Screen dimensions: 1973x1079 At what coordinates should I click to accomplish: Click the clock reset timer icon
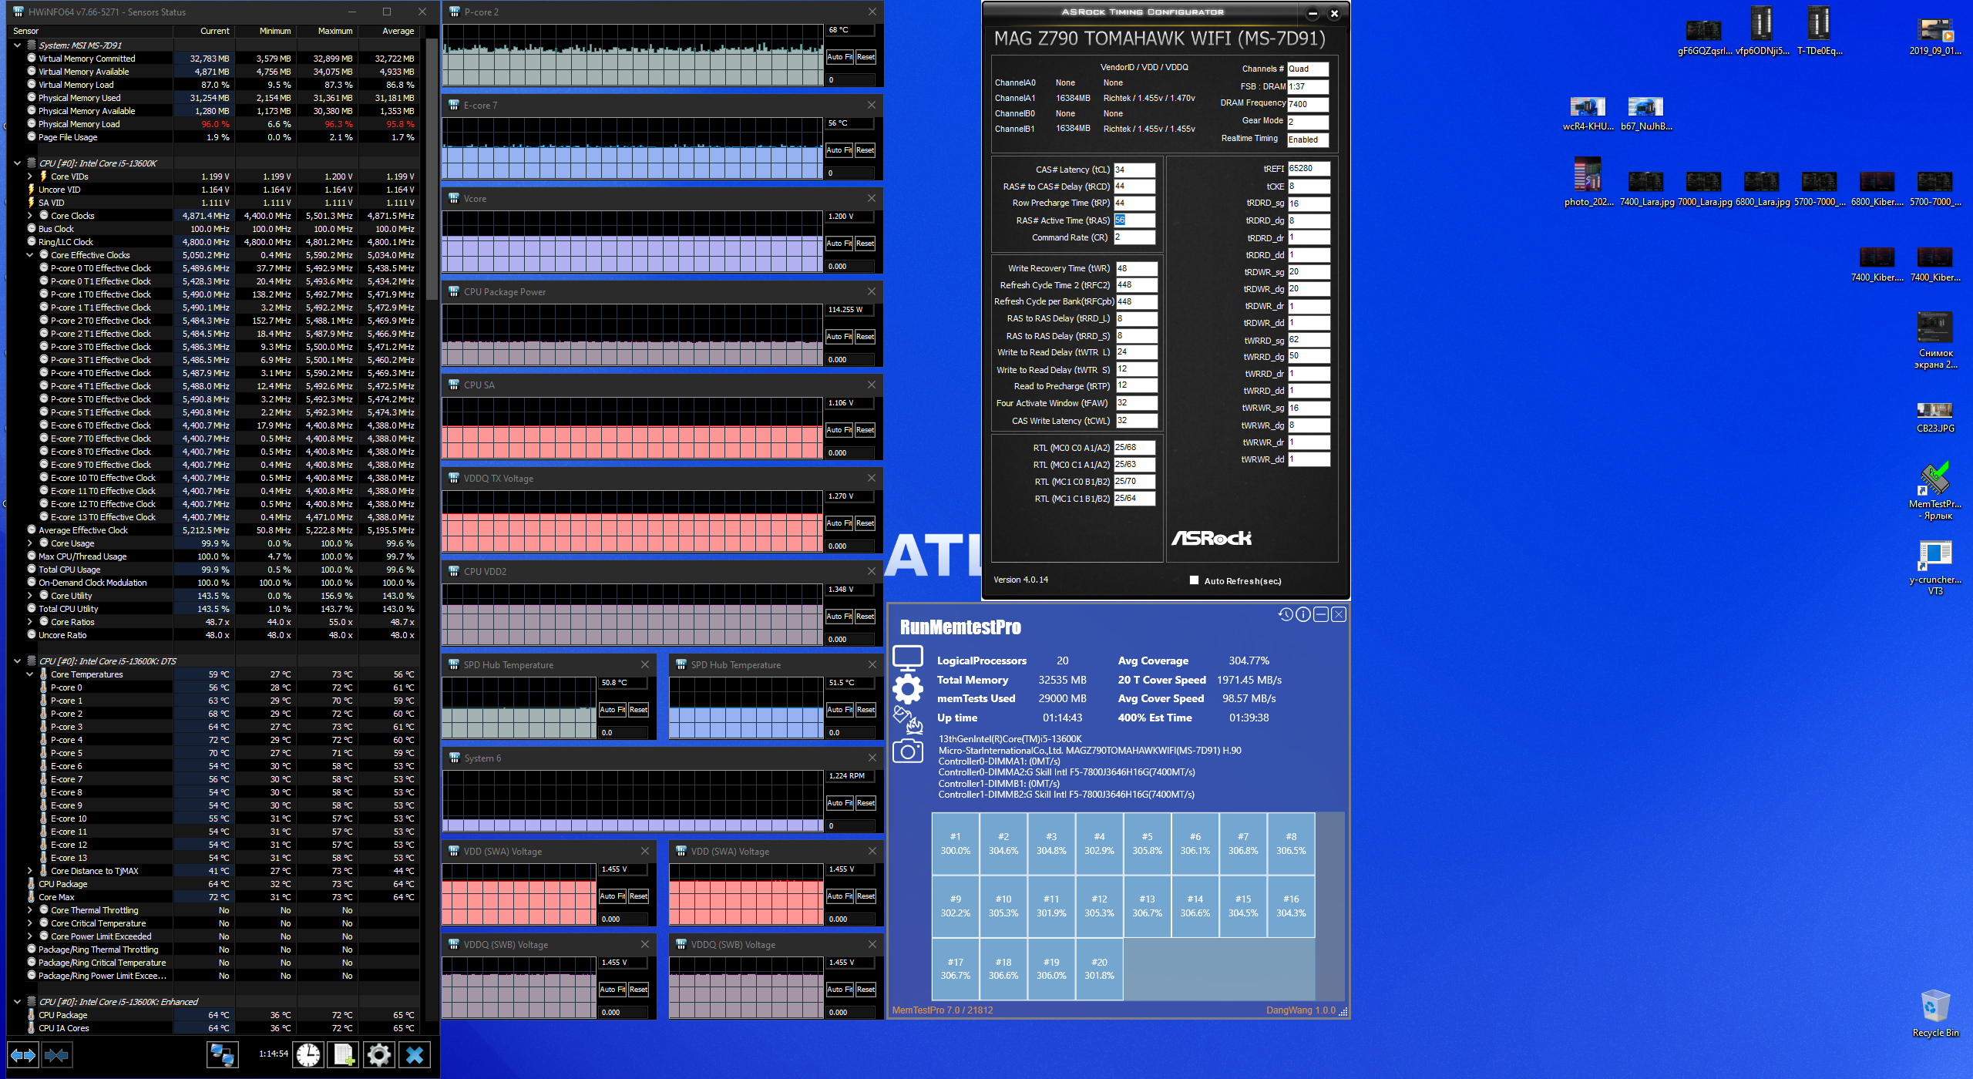[x=308, y=1055]
